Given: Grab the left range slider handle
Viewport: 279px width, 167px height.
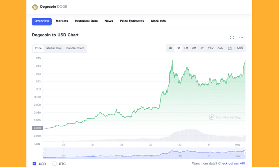Looking at the screenshot, I should pyautogui.click(x=43, y=153).
